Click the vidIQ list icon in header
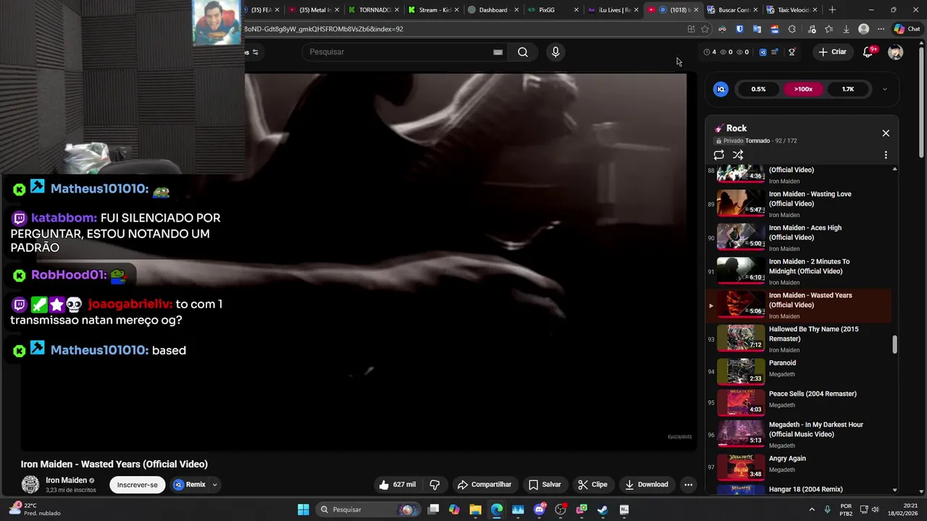This screenshot has height=521, width=927. click(x=775, y=52)
